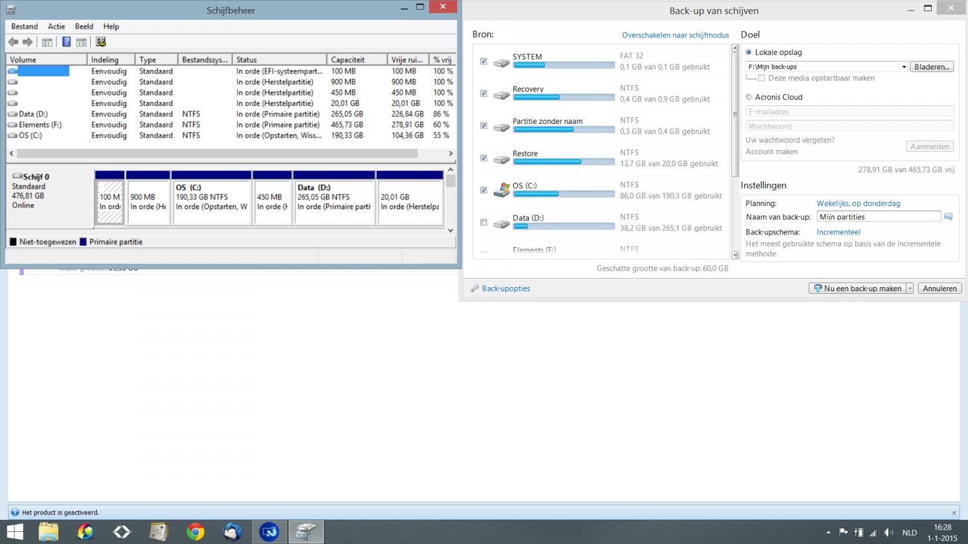The width and height of the screenshot is (968, 544).
Task: Click the settings icon at the toolbar's right end
Action: (100, 42)
